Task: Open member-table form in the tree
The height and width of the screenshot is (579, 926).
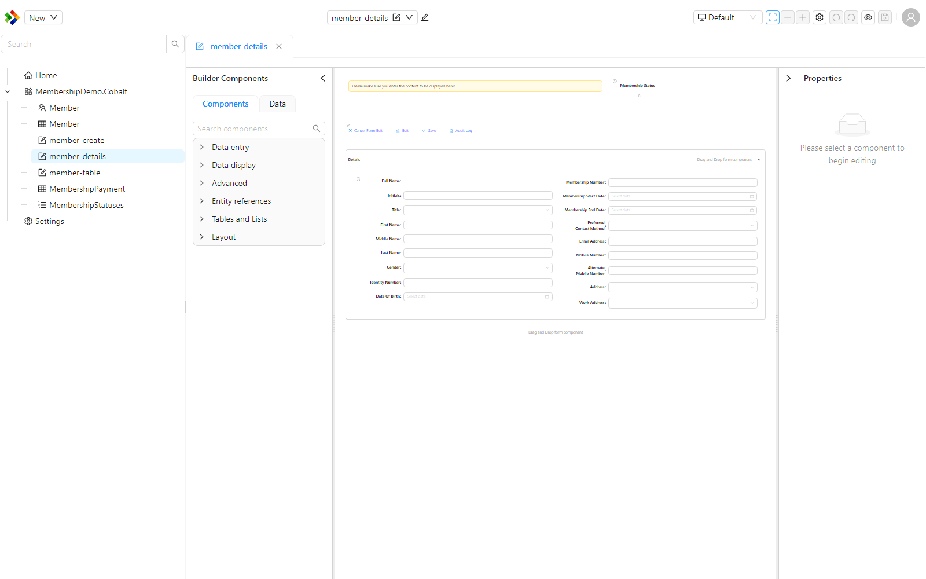Action: pos(69,173)
